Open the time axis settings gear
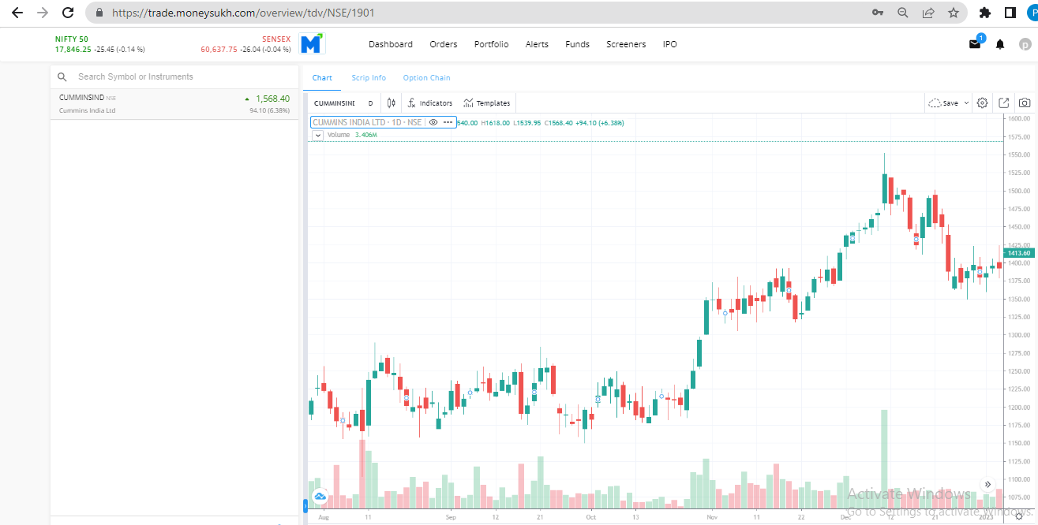1038x525 pixels. [x=1019, y=518]
